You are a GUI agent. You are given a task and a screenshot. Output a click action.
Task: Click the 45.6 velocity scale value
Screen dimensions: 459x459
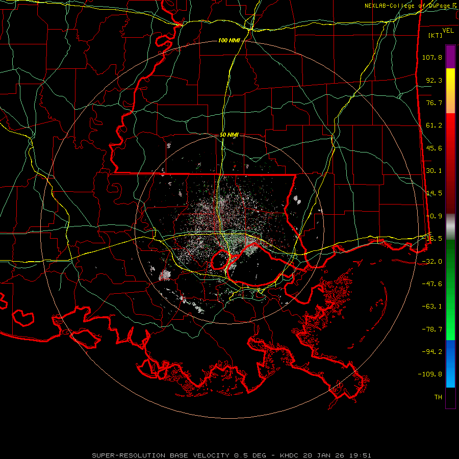[x=434, y=148]
